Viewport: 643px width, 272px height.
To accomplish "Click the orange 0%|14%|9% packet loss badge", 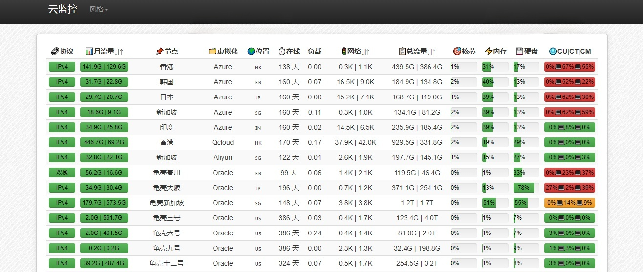I will (x=569, y=203).
